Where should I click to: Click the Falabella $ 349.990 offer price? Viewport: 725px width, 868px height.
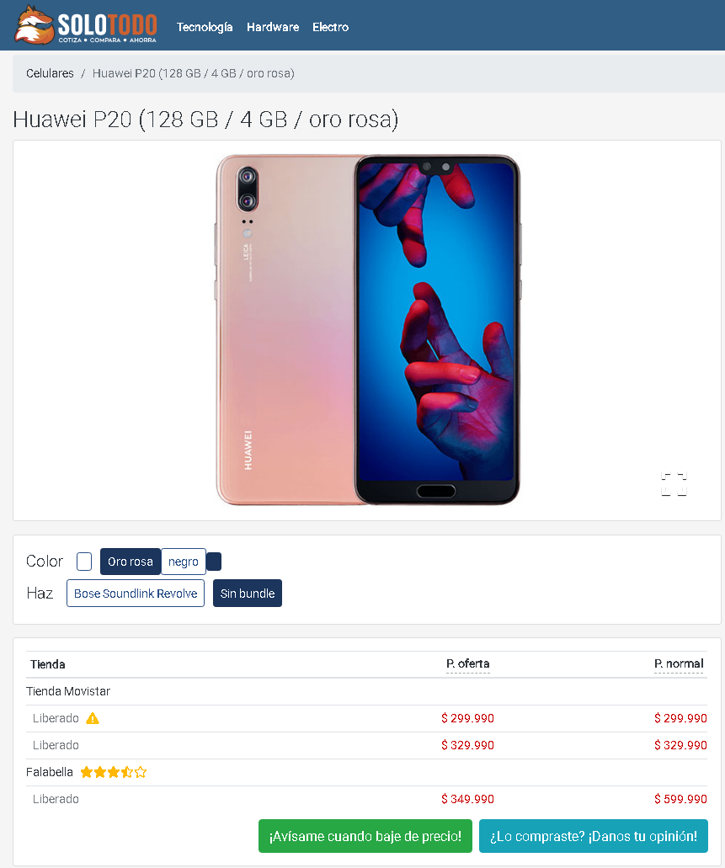[467, 799]
